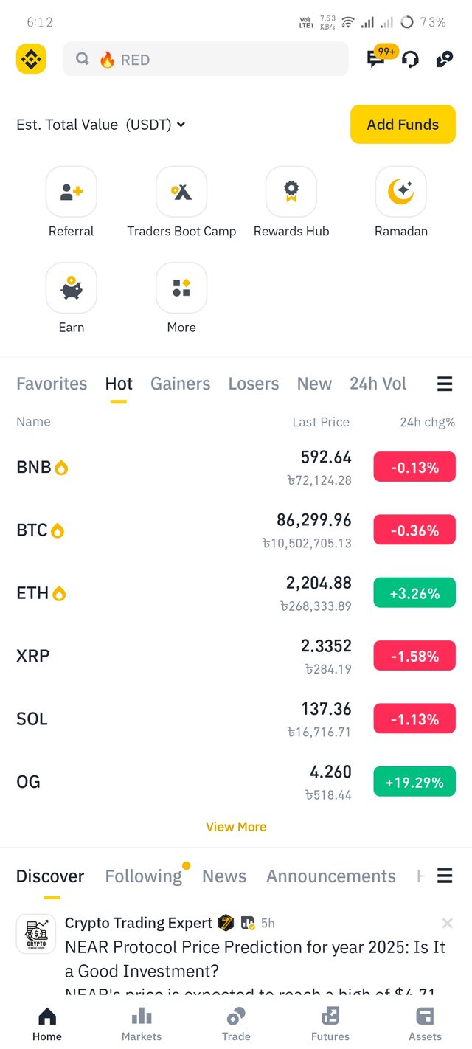The image size is (472, 1049).
Task: Open market list options menu icon
Action: coord(445,384)
